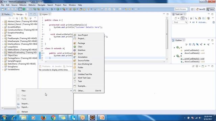Image resolution: width=216 pixels, height=121 pixels.
Task: Open Navigator view menu dropdown triangle
Action: (x=35, y=18)
